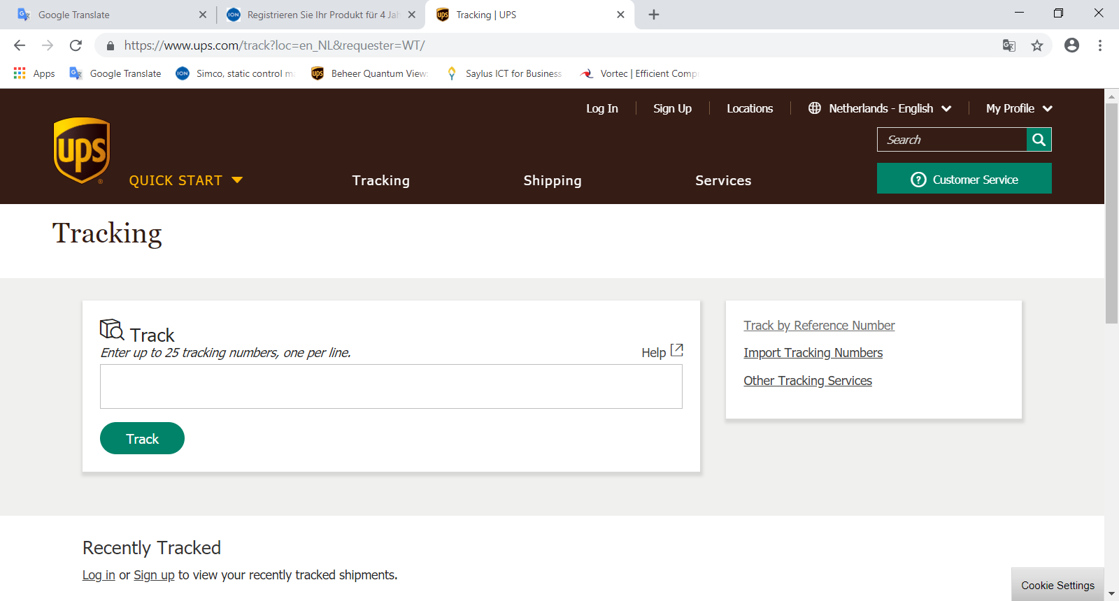1119x601 pixels.
Task: Expand the My Profile dropdown
Action: point(1019,108)
